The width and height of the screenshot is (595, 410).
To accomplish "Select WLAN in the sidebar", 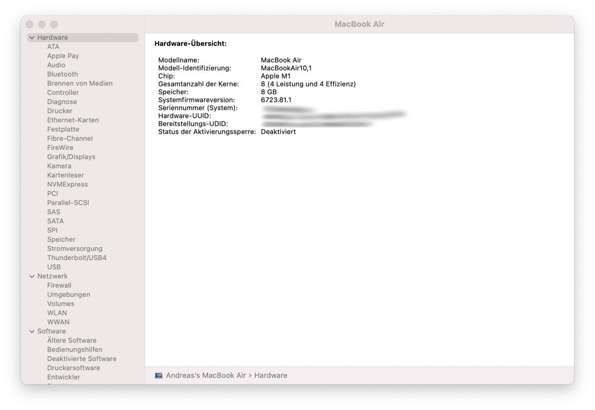I will (x=57, y=313).
